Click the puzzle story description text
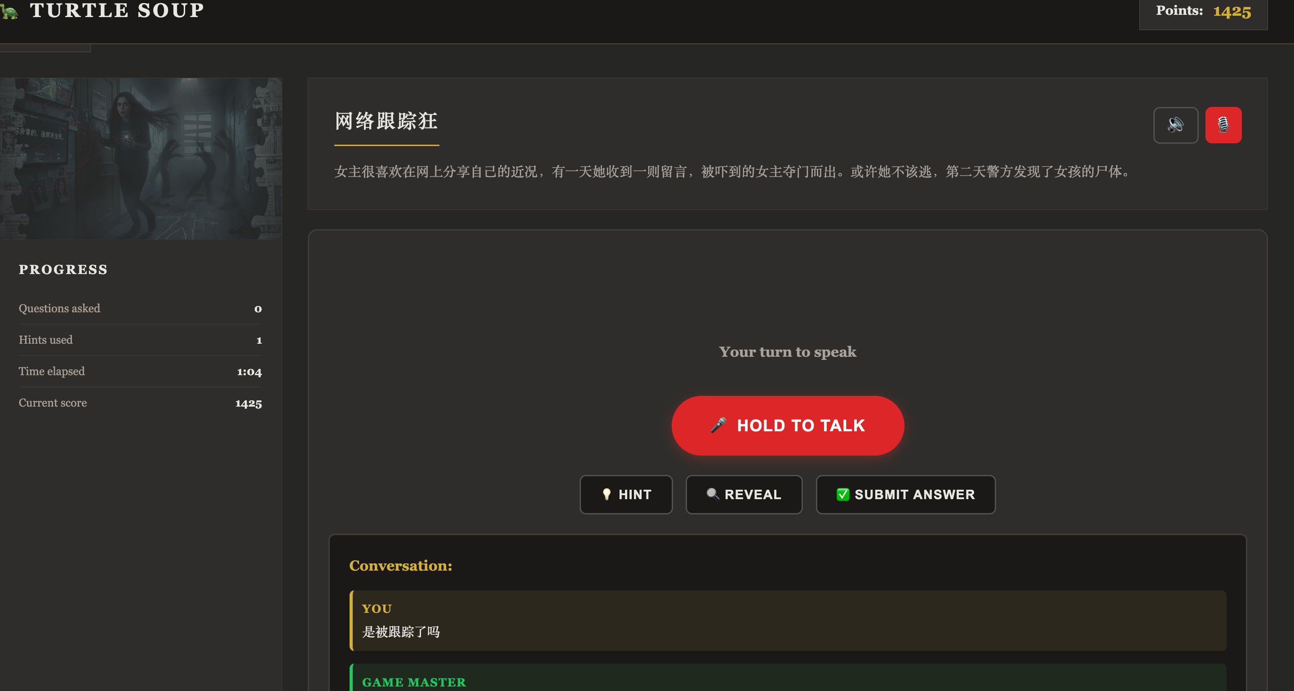 [x=733, y=172]
